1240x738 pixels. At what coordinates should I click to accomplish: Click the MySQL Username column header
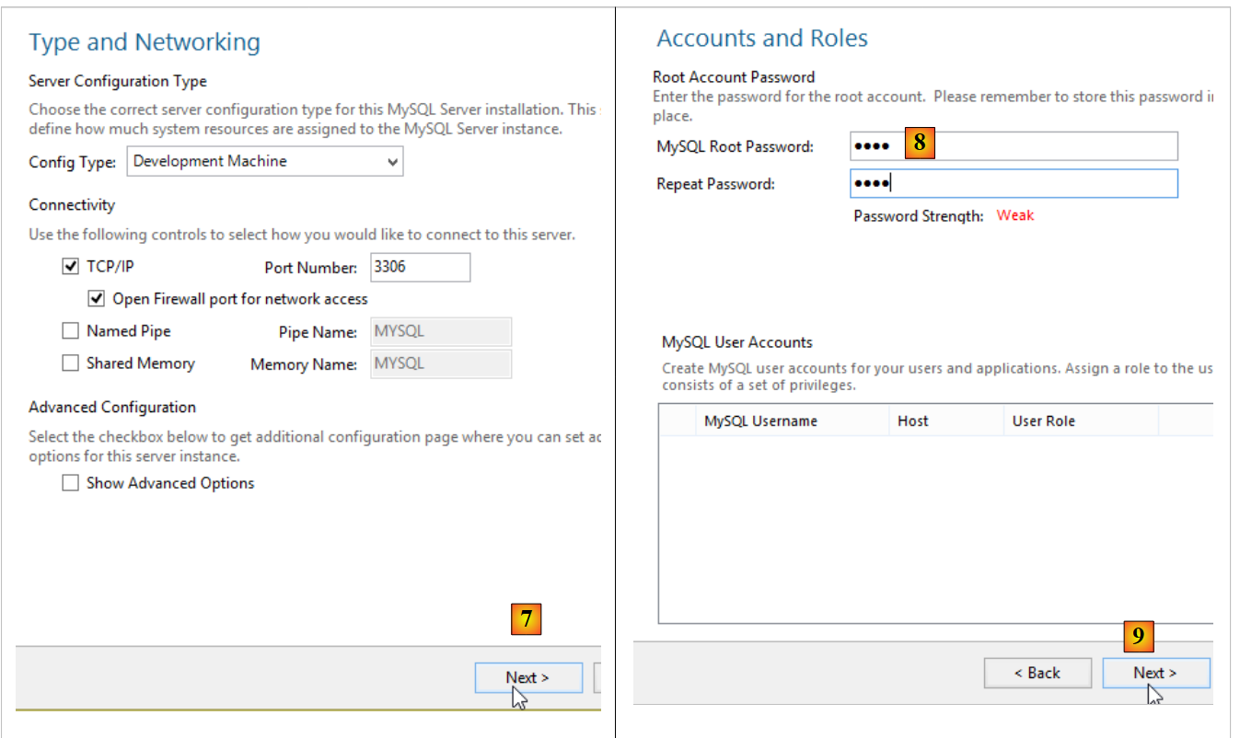pos(760,421)
